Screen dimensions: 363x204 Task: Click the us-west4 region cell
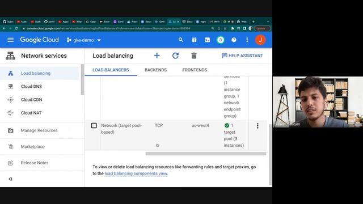[x=200, y=125]
